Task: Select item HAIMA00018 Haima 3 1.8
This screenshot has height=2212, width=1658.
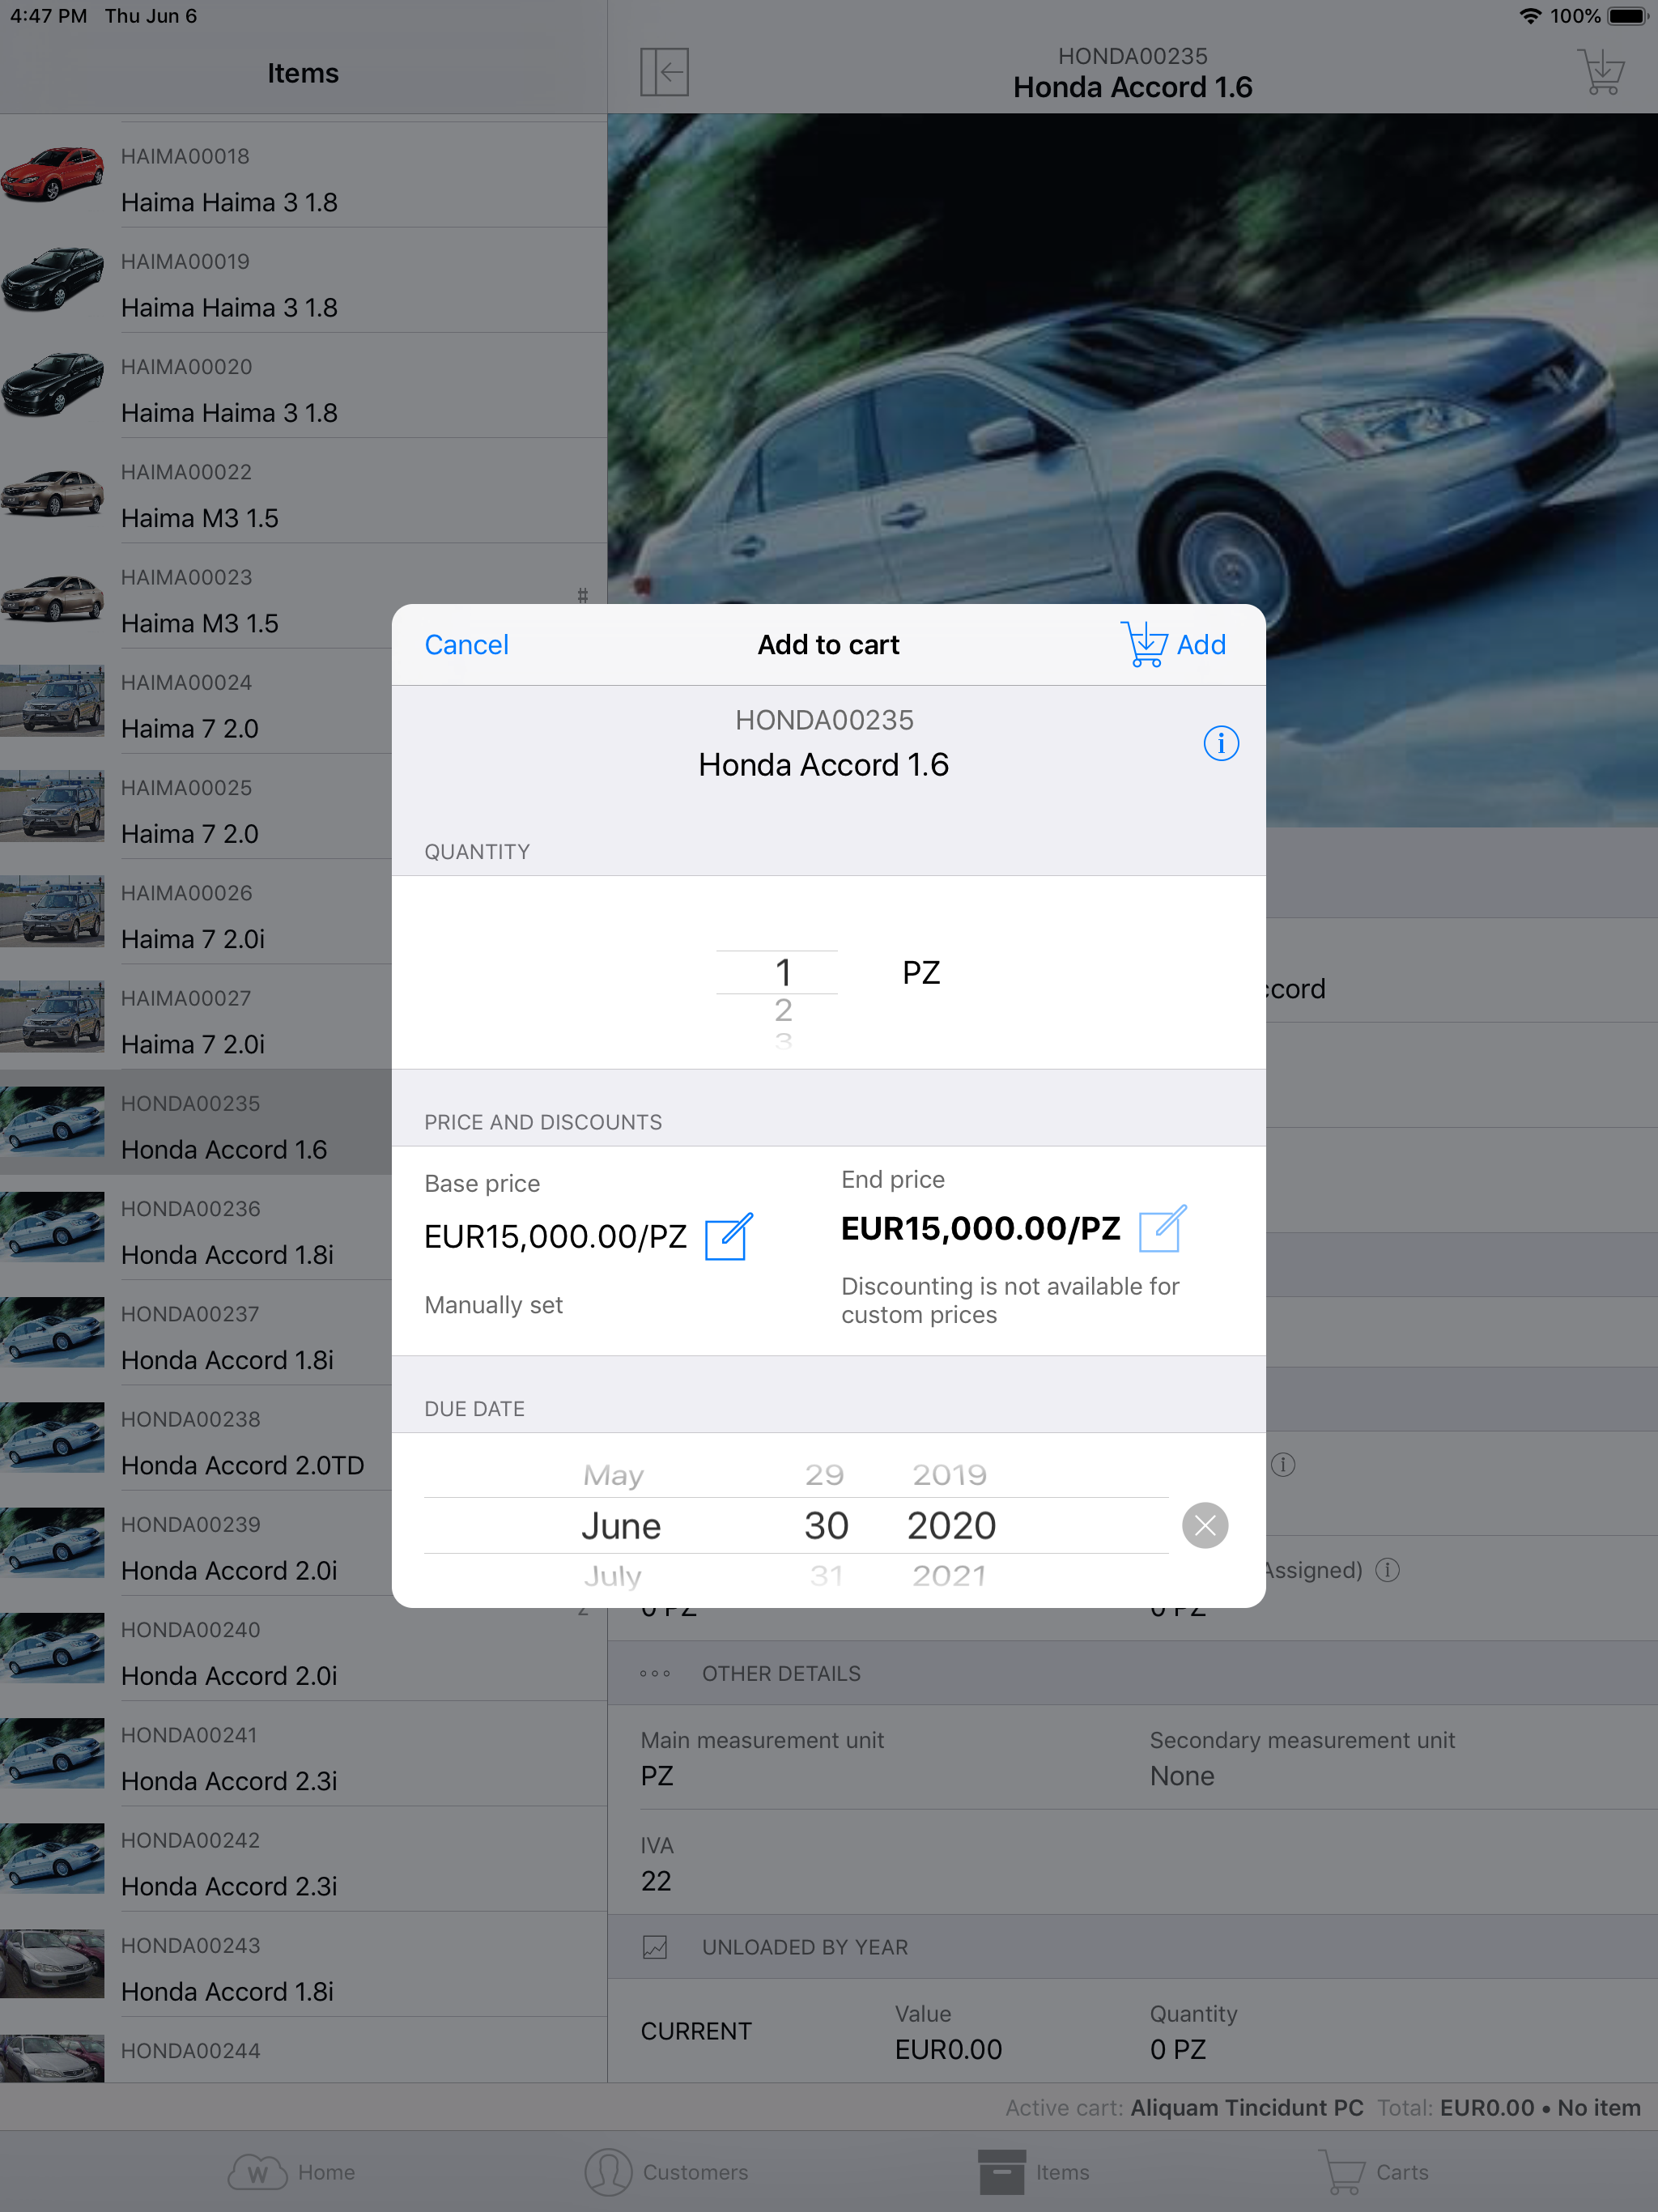Action: [x=303, y=175]
